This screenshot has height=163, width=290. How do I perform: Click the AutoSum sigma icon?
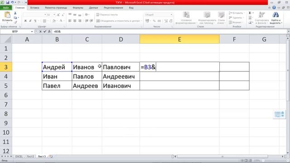coord(250,13)
